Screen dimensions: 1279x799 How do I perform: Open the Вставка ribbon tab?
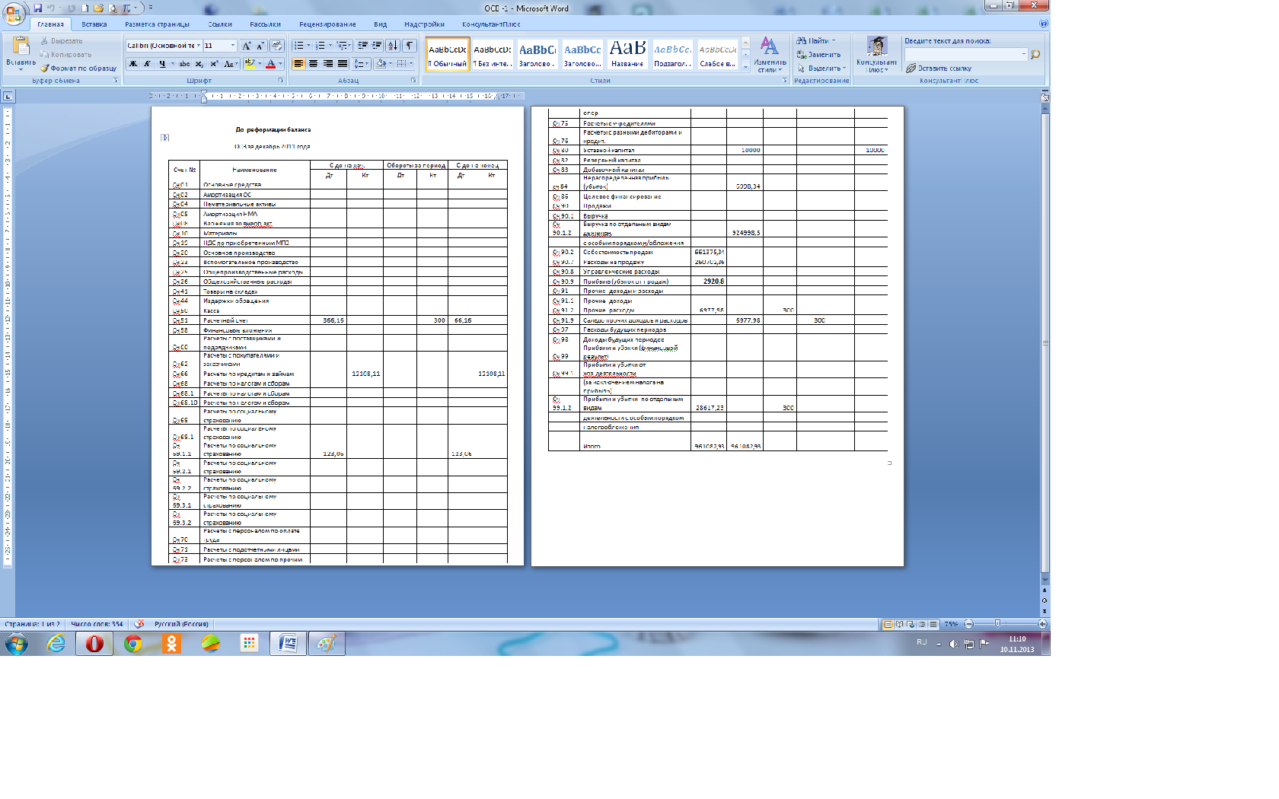(x=94, y=24)
